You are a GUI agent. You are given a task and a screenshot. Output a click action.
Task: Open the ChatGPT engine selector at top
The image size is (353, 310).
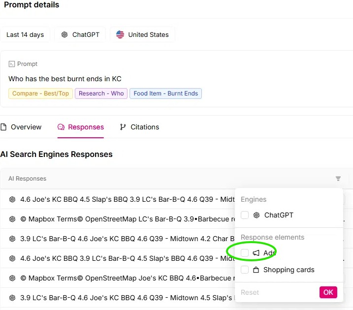(80, 34)
